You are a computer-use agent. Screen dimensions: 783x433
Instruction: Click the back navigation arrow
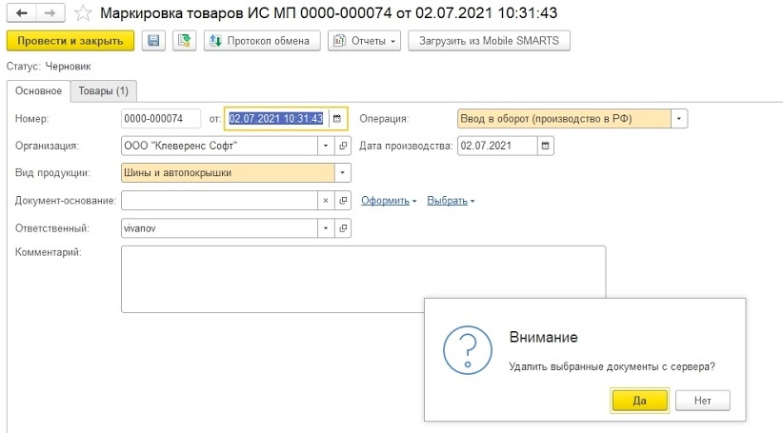pos(22,13)
